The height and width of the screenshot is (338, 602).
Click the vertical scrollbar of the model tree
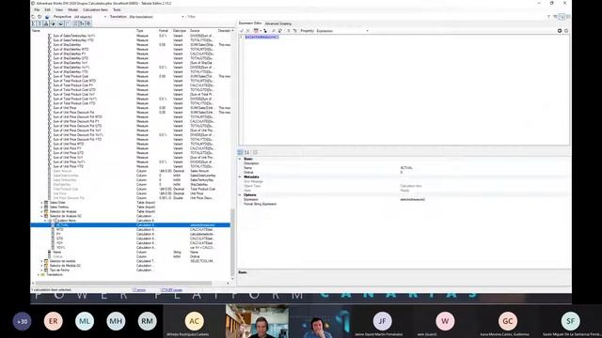click(232, 241)
